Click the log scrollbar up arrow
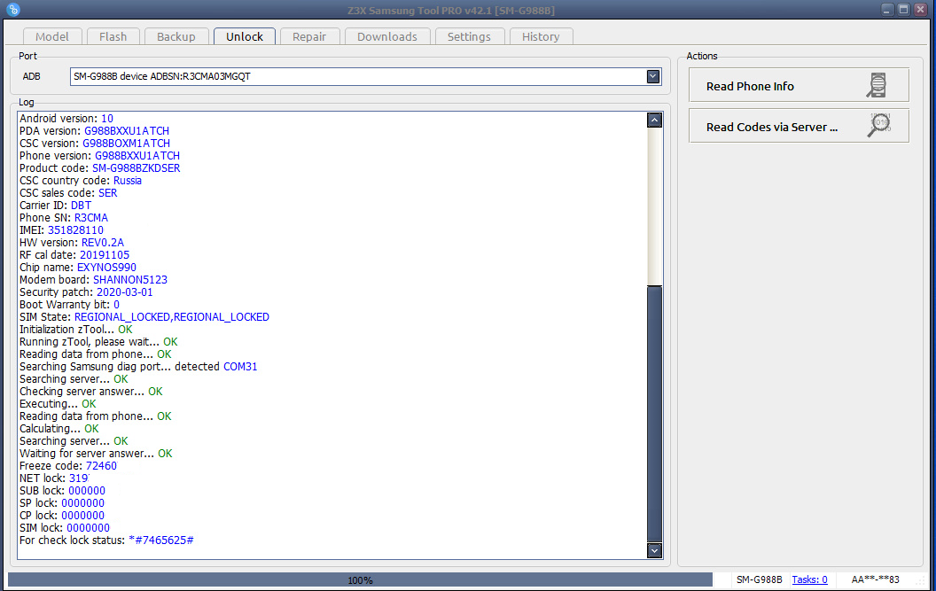Screen dimensions: 936x591 pos(654,120)
